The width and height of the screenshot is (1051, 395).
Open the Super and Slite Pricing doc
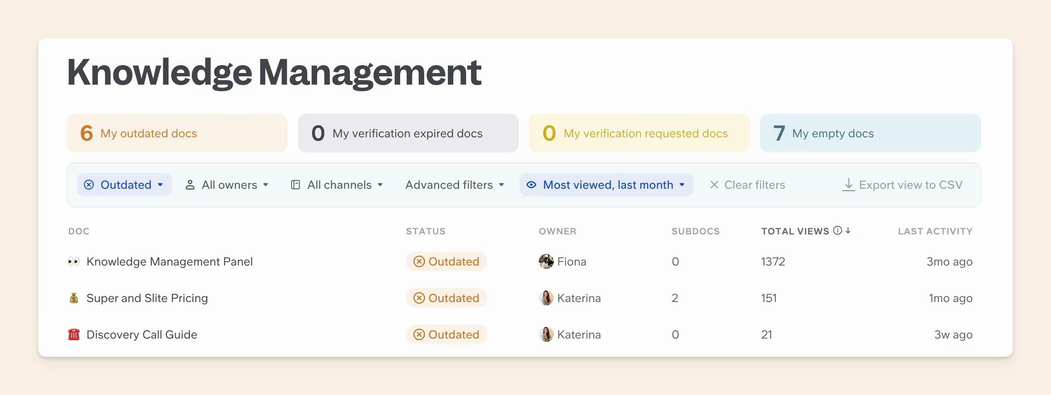147,298
